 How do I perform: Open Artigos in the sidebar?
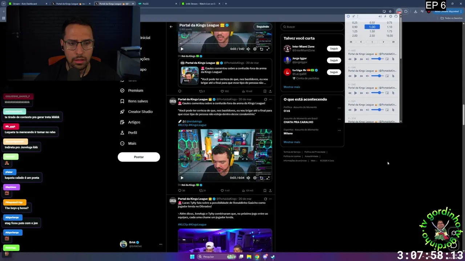coord(130,122)
